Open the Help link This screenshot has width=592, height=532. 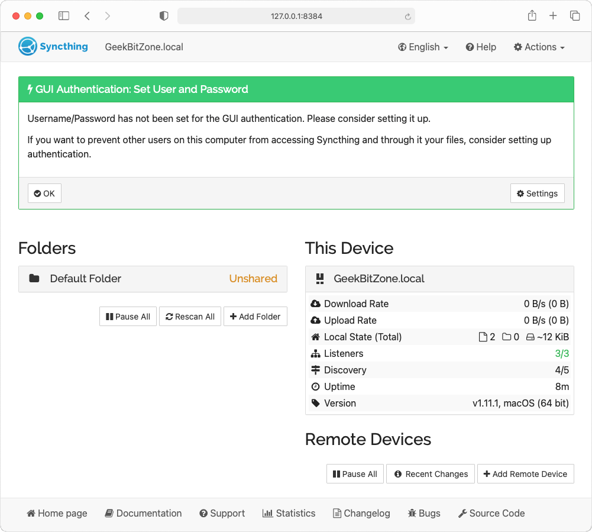(481, 47)
